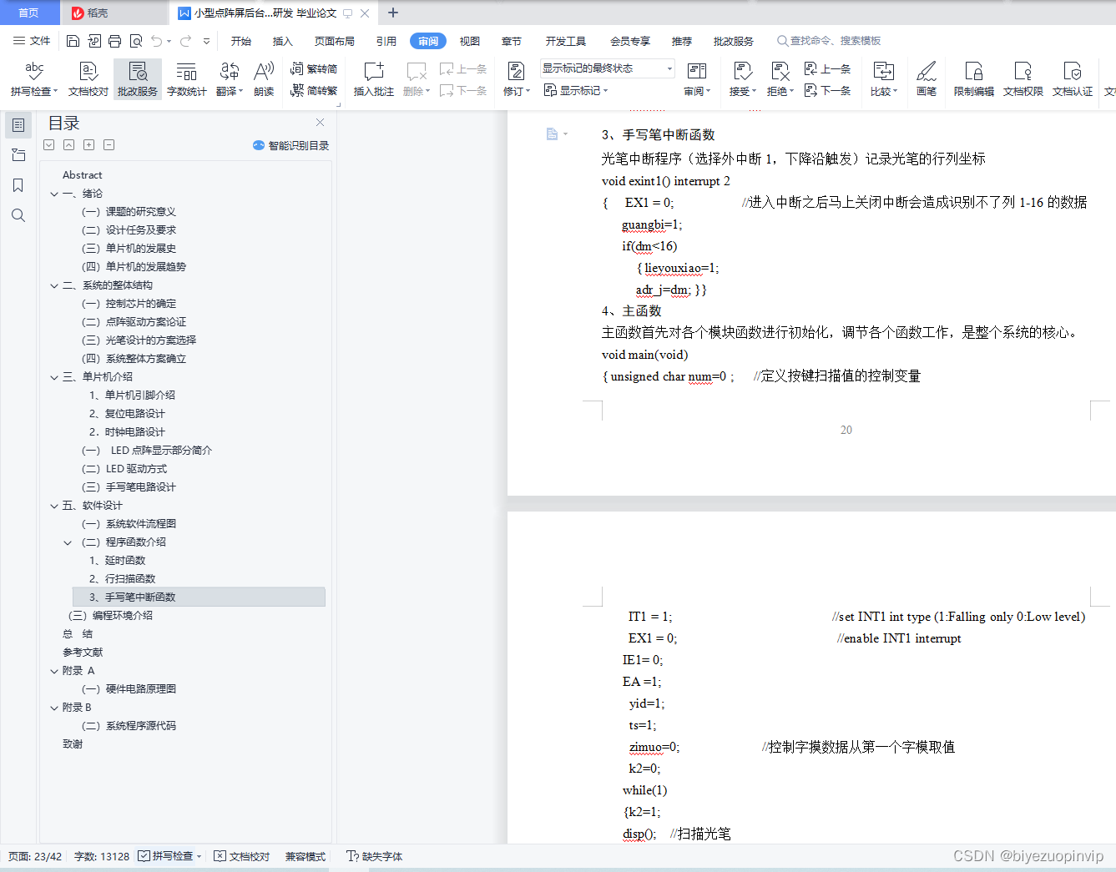
Task: Switch to the 章节 ribbon tab
Action: 512,41
